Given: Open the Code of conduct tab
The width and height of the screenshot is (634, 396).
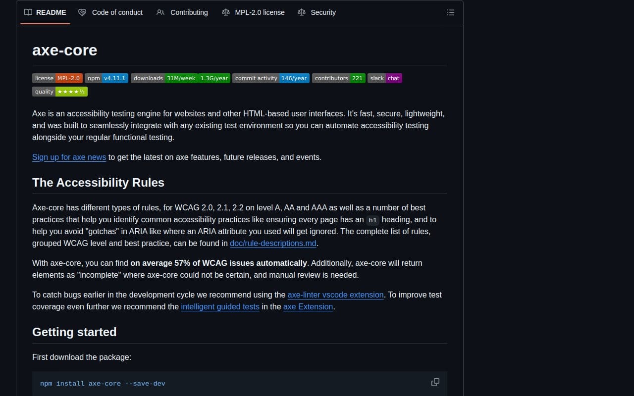Looking at the screenshot, I should pos(110,12).
